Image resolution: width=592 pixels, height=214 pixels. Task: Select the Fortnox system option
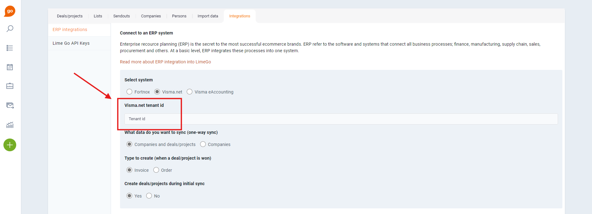point(129,92)
